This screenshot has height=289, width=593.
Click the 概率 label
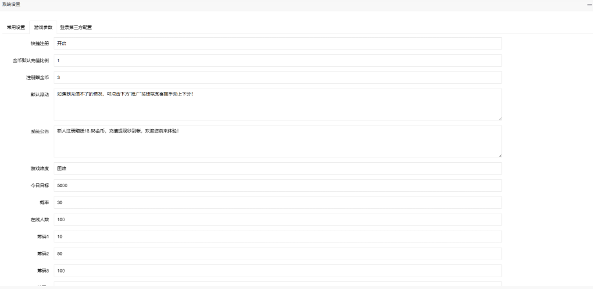[x=45, y=203]
